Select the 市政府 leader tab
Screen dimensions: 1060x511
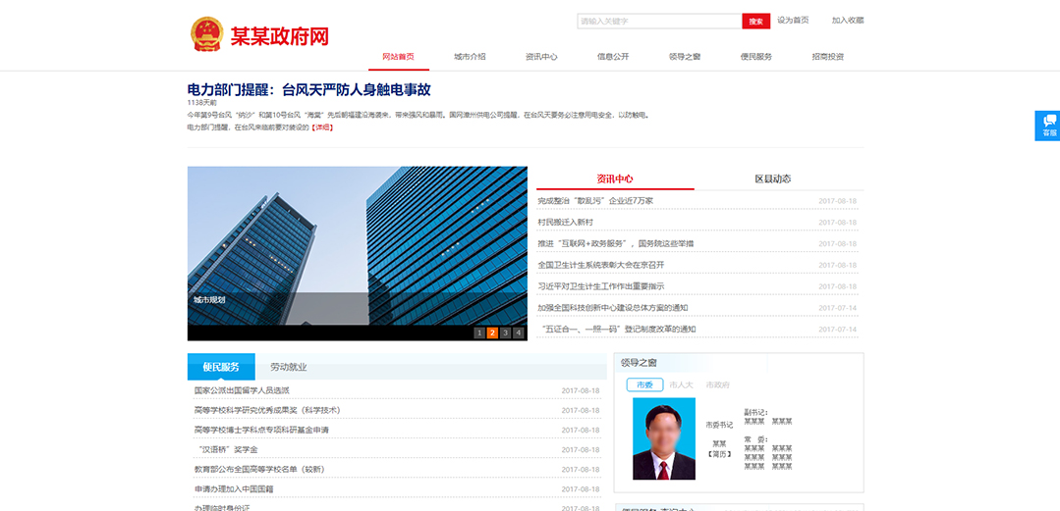click(x=717, y=385)
